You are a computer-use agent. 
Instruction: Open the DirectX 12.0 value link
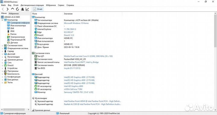[69, 35]
